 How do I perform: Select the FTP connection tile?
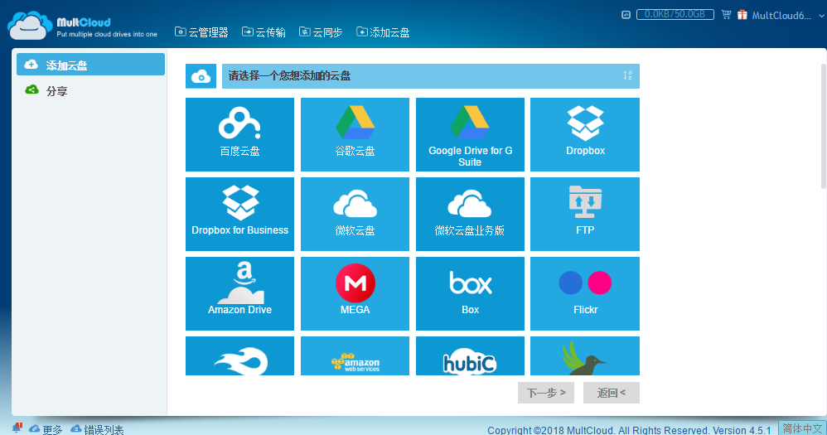click(x=585, y=214)
